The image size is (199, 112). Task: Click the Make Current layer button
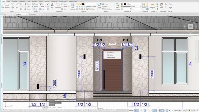pos(91,7)
